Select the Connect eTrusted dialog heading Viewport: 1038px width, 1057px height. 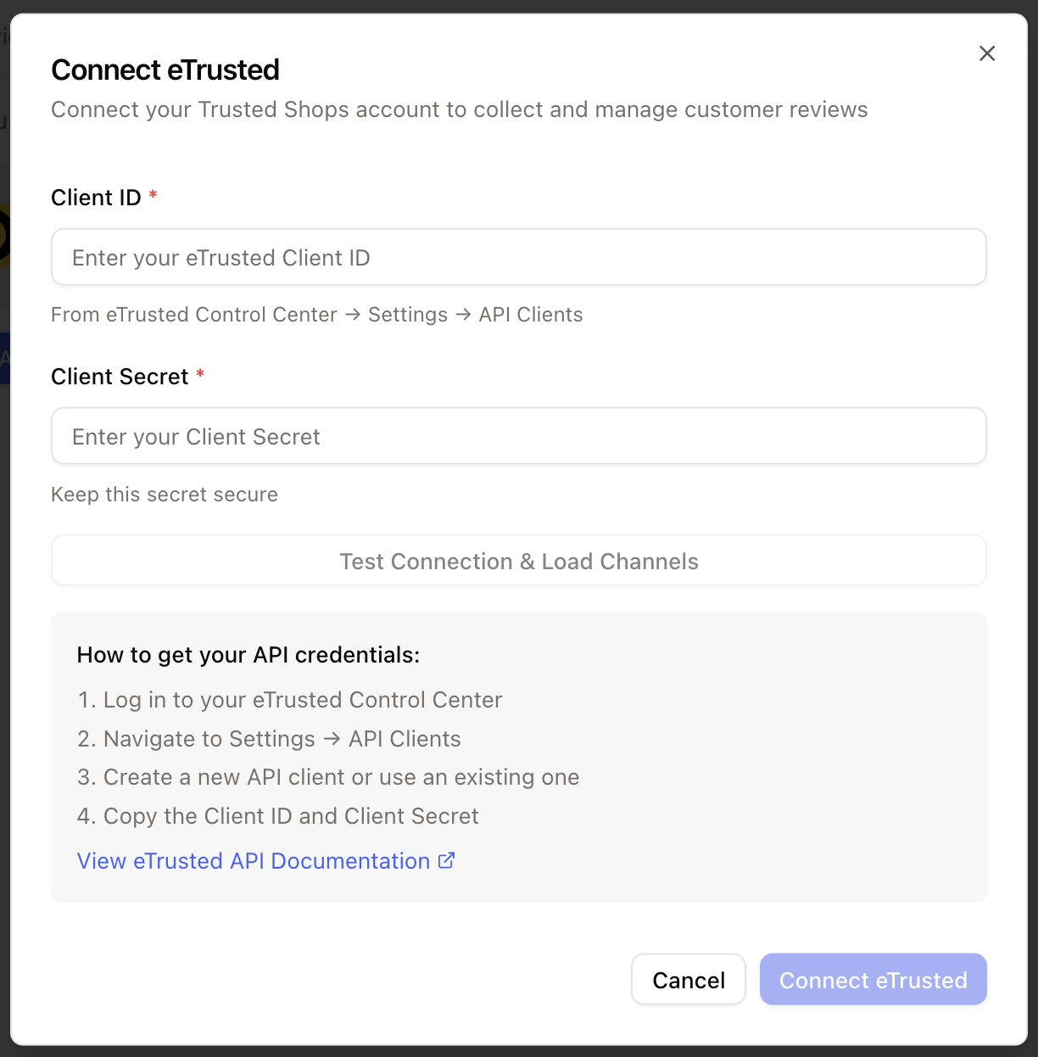(x=165, y=70)
